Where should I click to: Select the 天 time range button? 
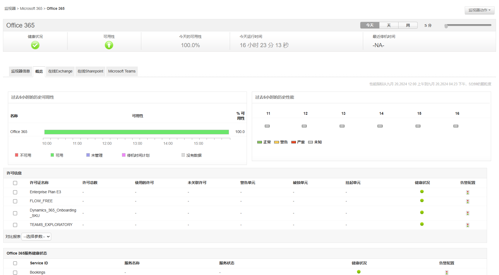click(x=389, y=25)
